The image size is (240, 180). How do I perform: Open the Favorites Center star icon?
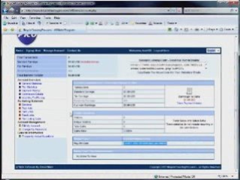(x=5, y=30)
